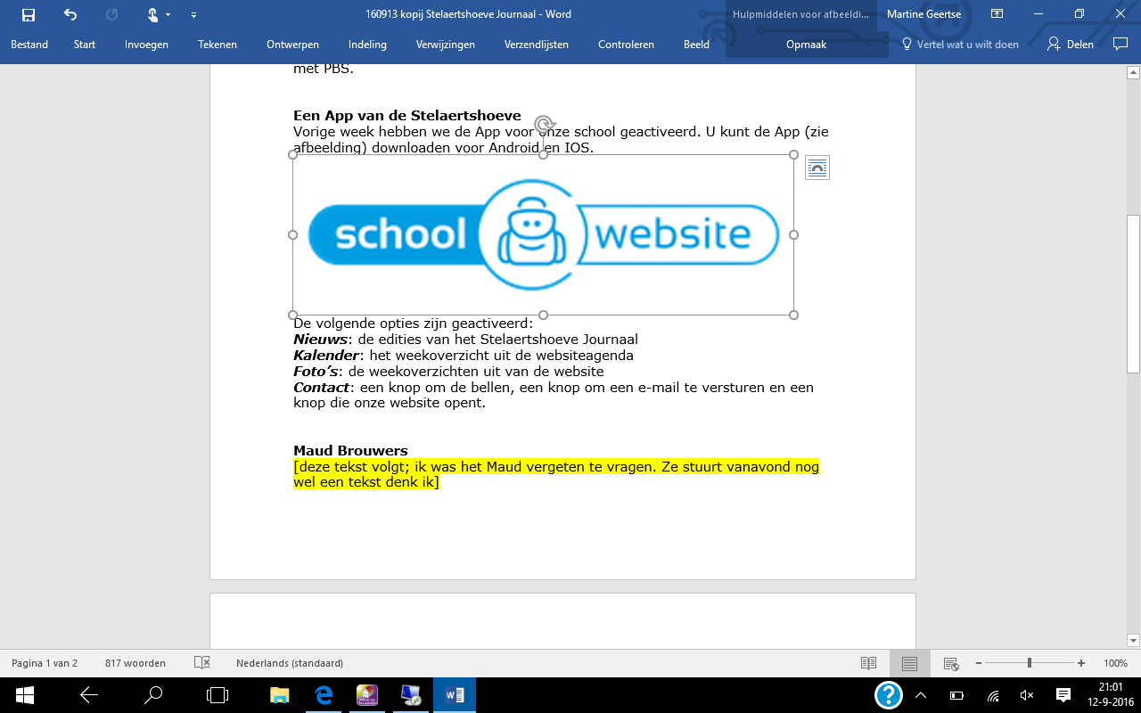Click the greyed-out Redo arrow
The image size is (1141, 713).
click(111, 14)
